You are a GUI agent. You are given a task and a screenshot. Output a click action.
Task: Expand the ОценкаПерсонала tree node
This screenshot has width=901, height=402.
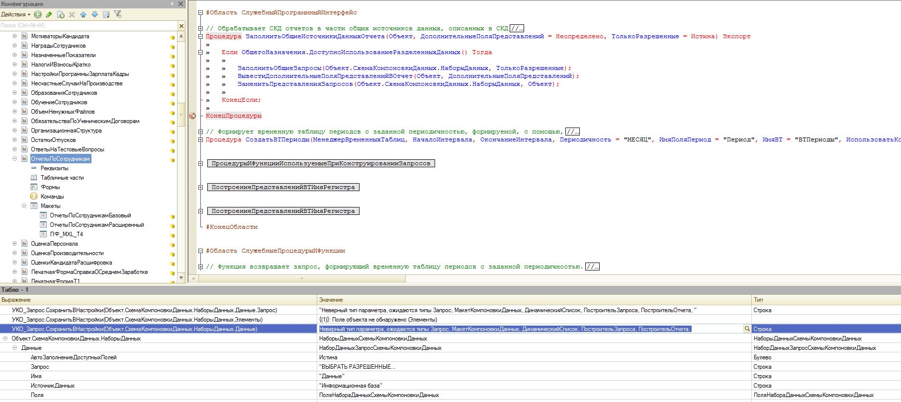pyautogui.click(x=14, y=244)
